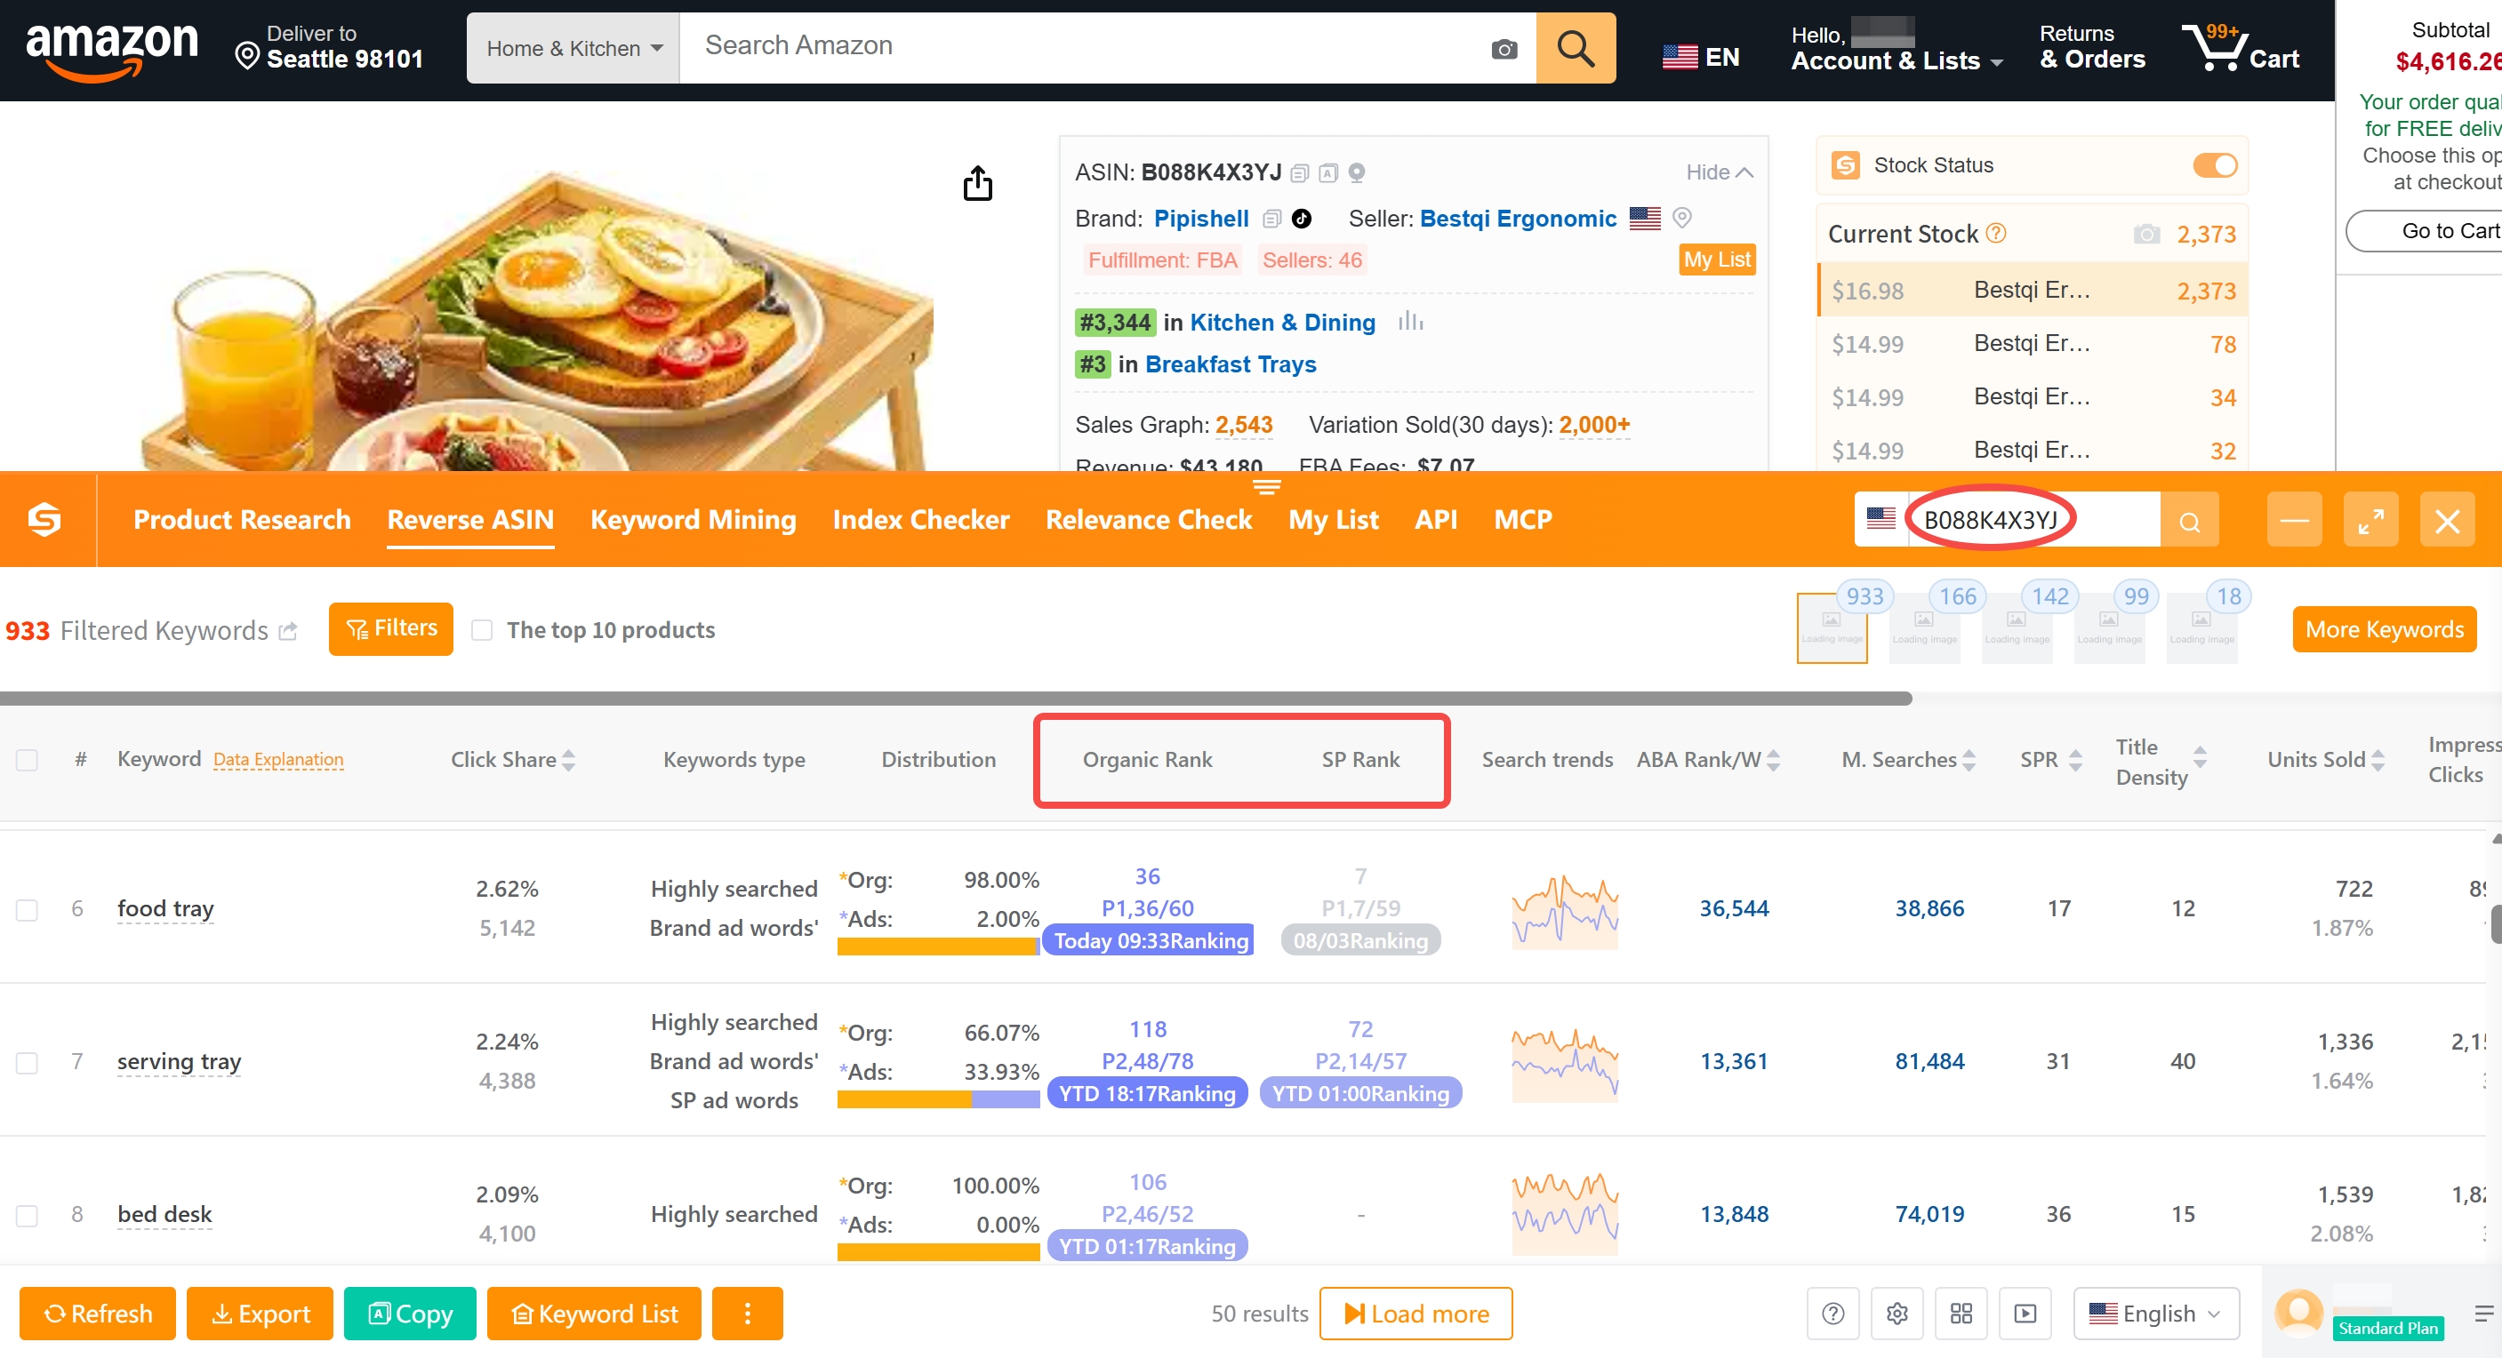The height and width of the screenshot is (1358, 2502).
Task: Click the ASIN input field B088K4X3YJ
Action: (2033, 520)
